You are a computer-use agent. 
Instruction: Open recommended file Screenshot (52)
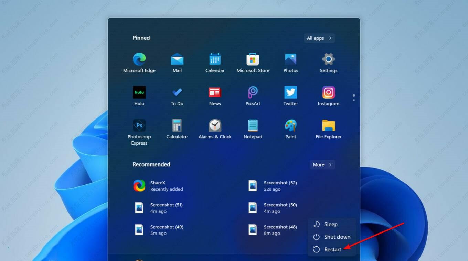[275, 186]
